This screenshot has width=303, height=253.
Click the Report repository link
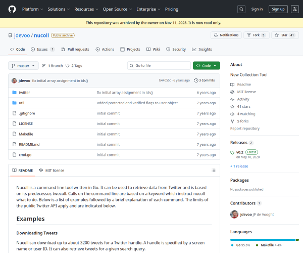[x=244, y=129]
